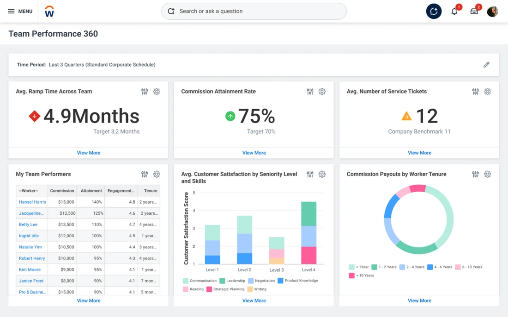Open the user profile avatar
508x317 pixels.
[492, 12]
